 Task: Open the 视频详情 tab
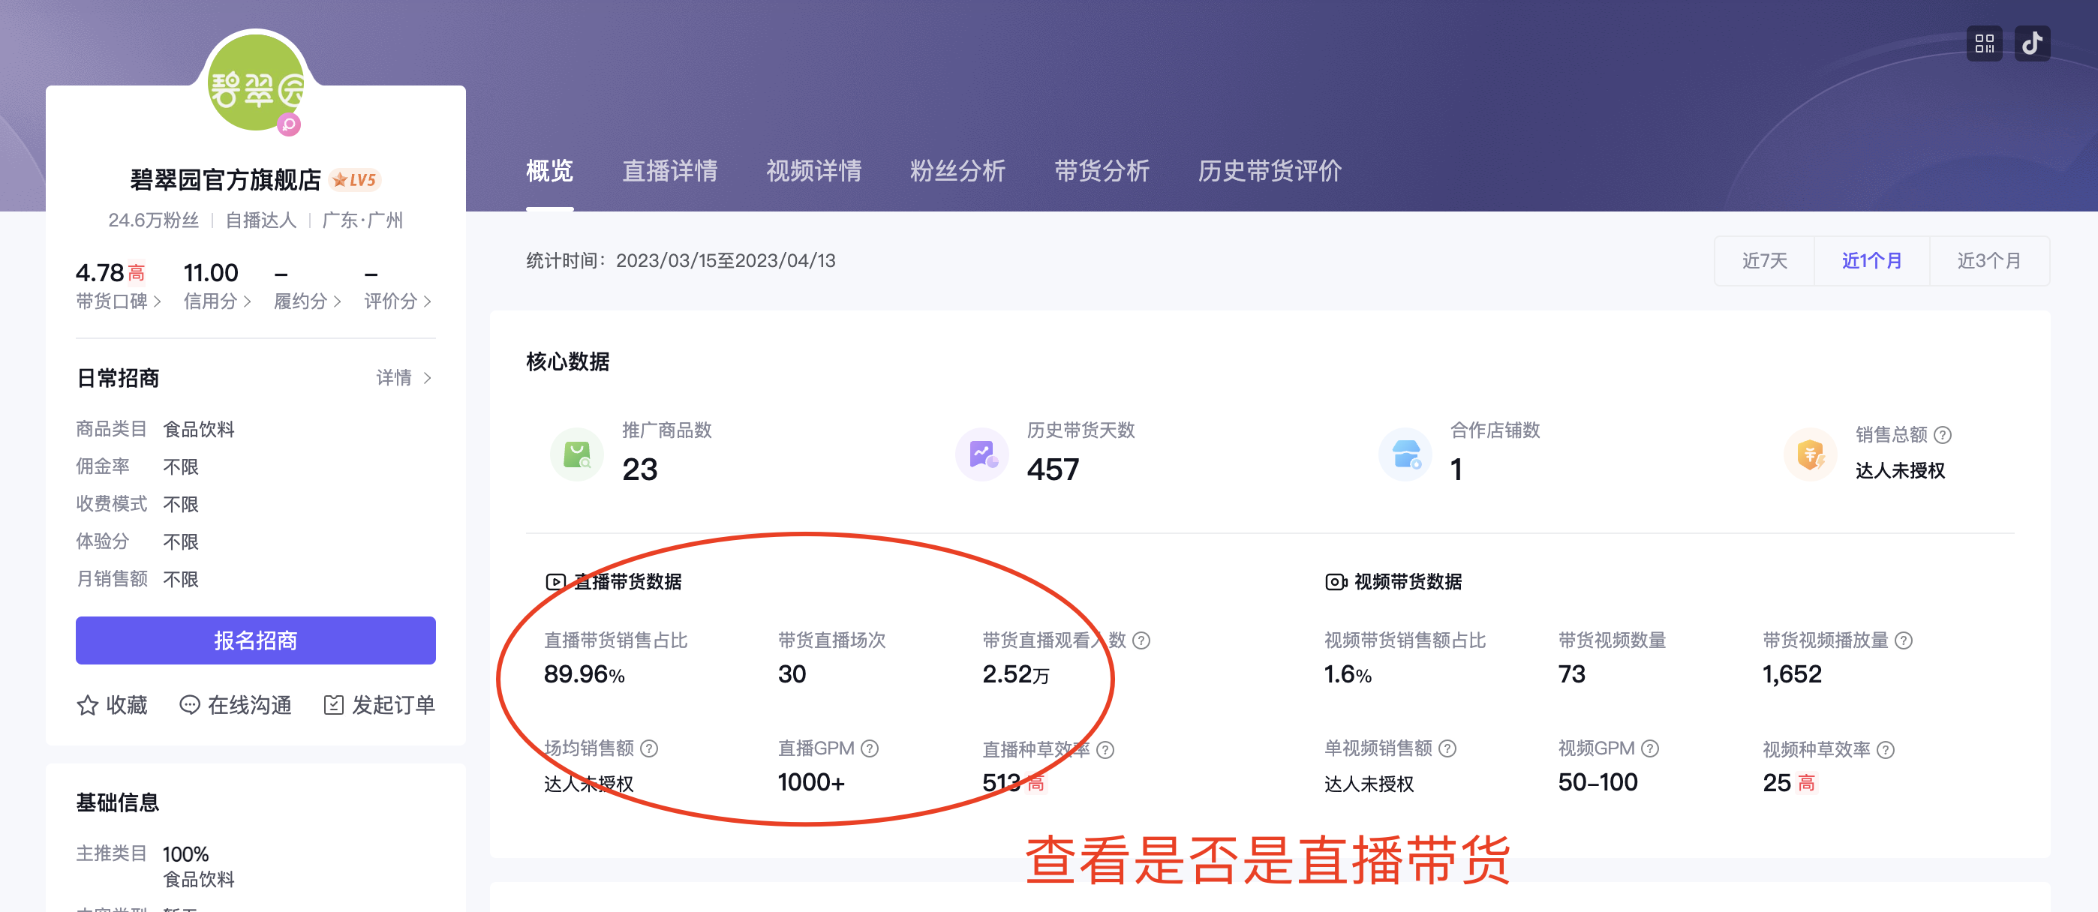click(813, 171)
